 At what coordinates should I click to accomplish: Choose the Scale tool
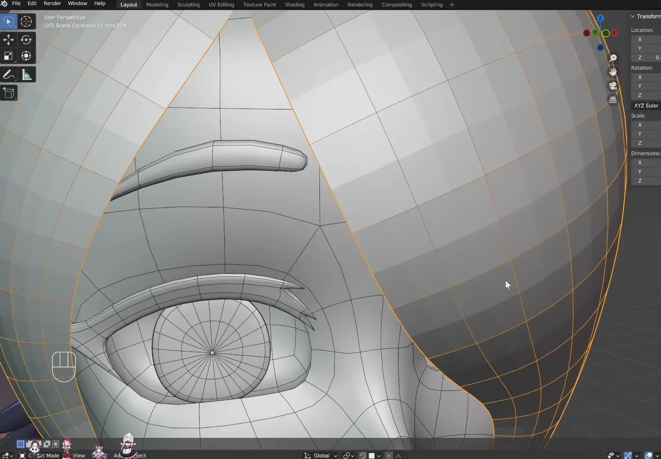tap(8, 56)
